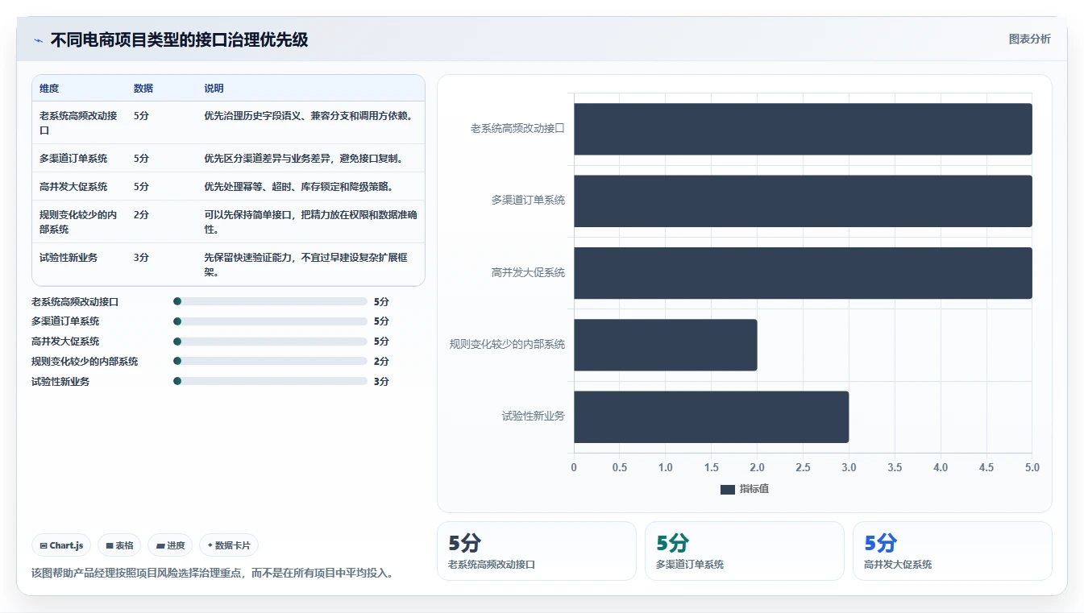Click the 规则变化较少的内部系统 chart bar
The height and width of the screenshot is (613, 1084).
click(x=666, y=345)
